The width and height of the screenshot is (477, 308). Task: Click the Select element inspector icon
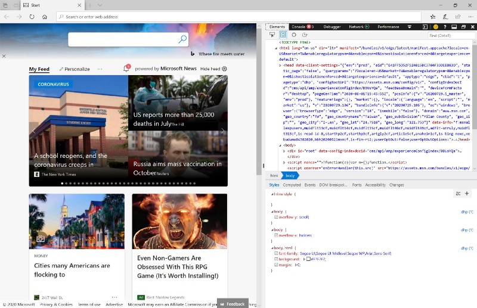tap(272, 35)
